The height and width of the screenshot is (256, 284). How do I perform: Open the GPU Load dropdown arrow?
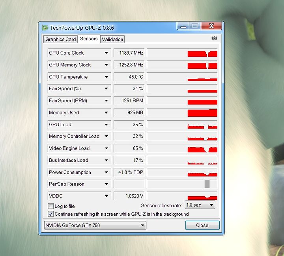click(106, 125)
